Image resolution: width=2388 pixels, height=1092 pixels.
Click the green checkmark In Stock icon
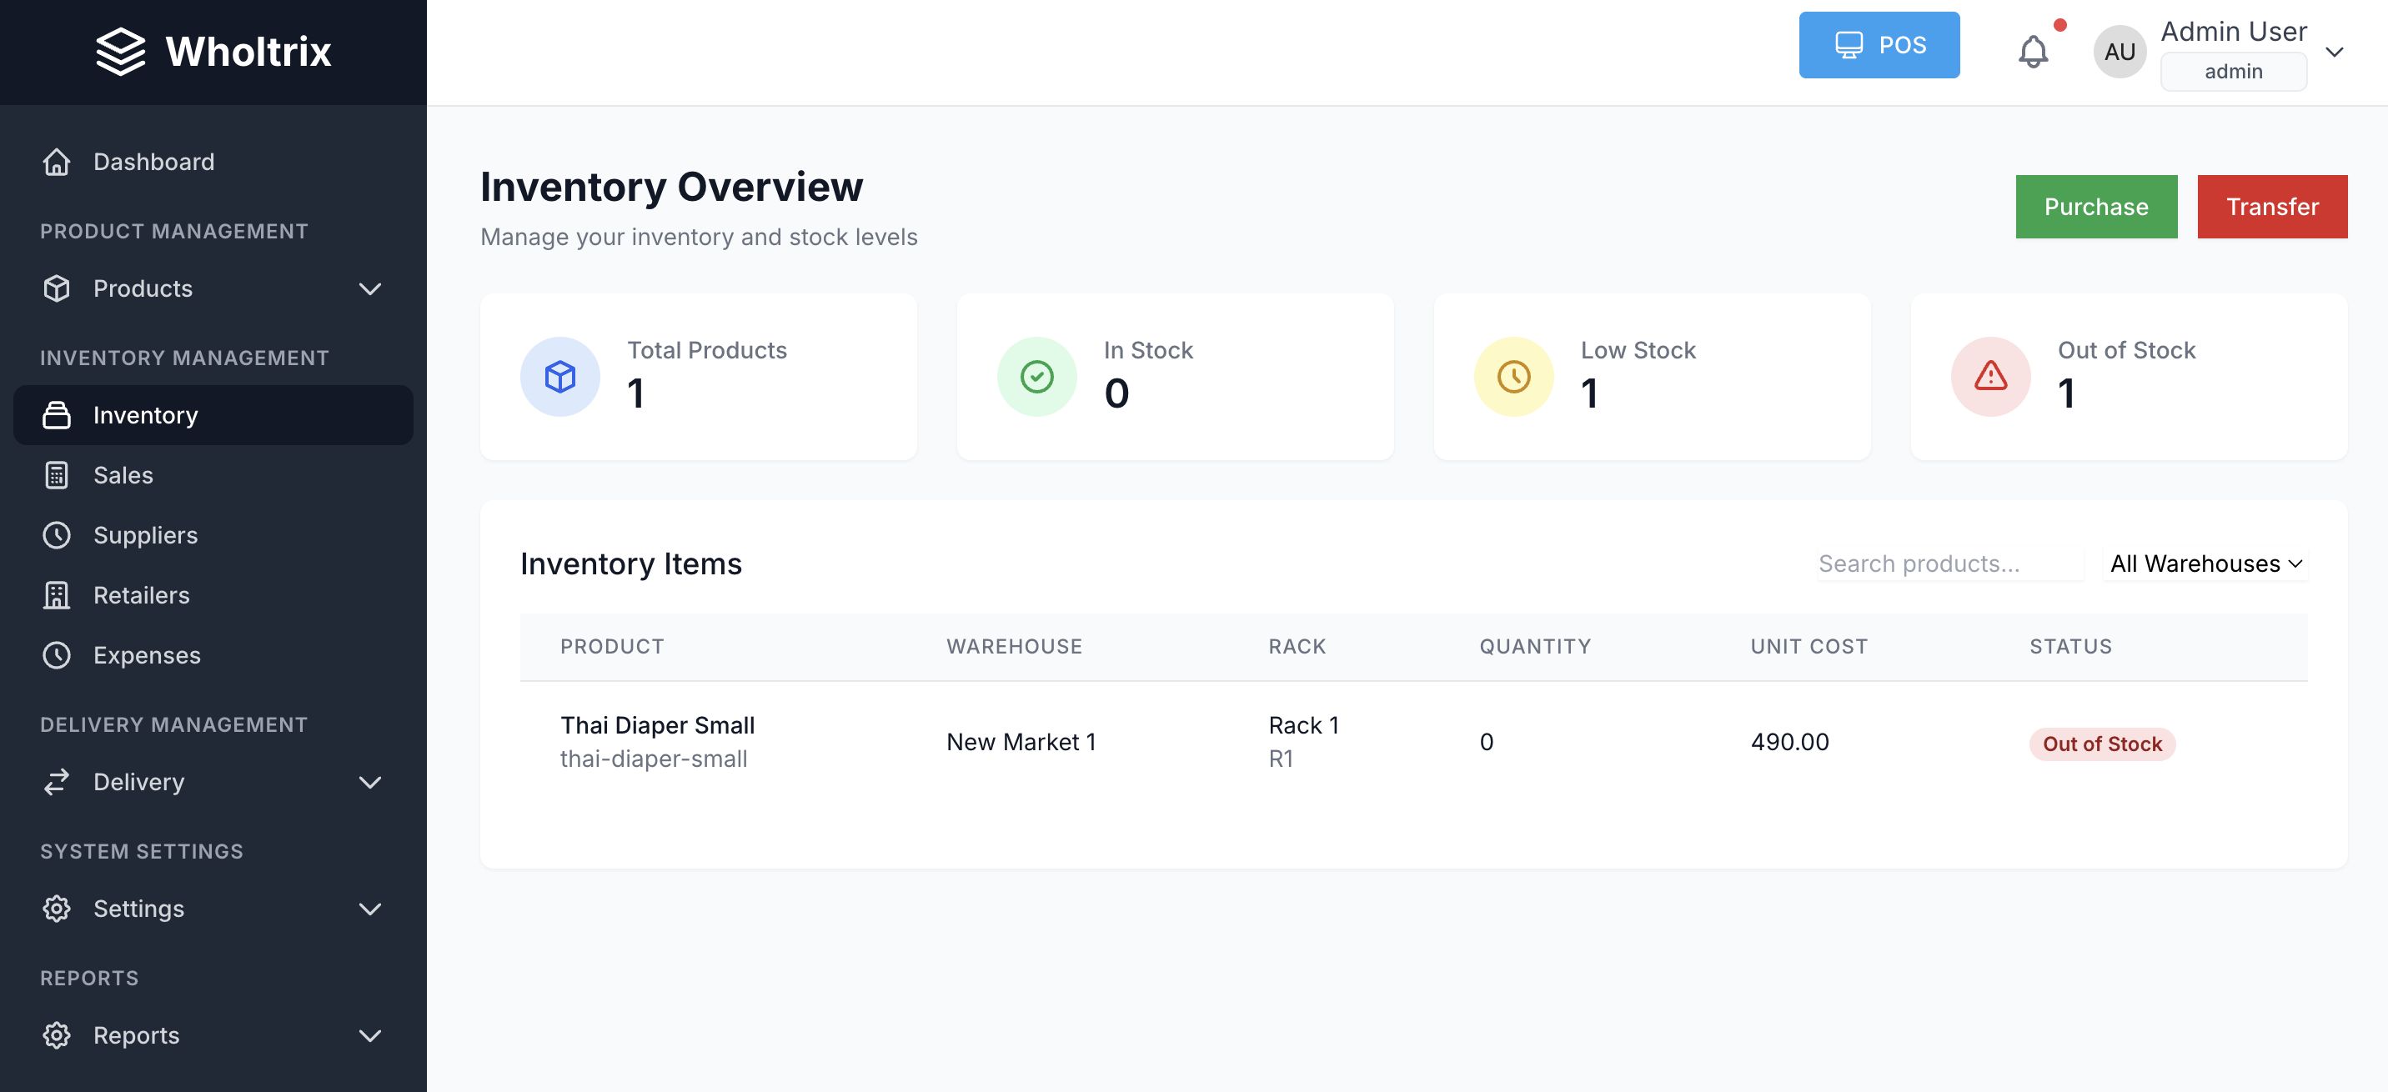pos(1036,376)
